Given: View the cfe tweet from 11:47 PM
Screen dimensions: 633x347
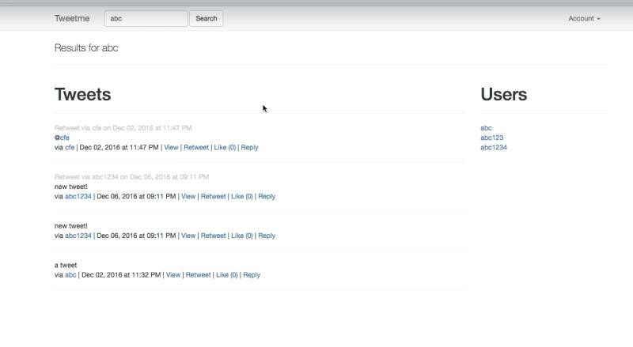Looking at the screenshot, I should pyautogui.click(x=171, y=147).
